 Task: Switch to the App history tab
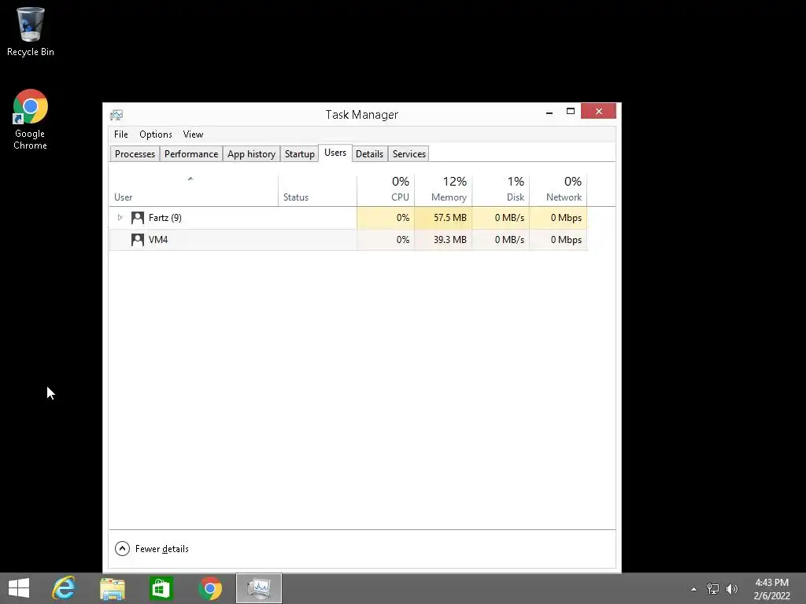[x=251, y=154]
